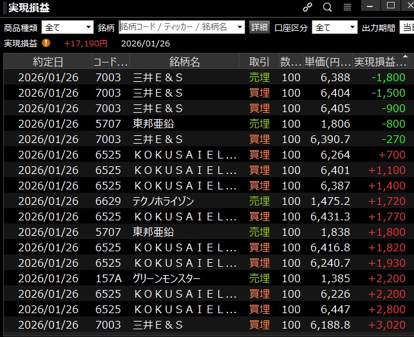Open the 出力期間 dropdown
The image size is (414, 337).
[x=406, y=27]
